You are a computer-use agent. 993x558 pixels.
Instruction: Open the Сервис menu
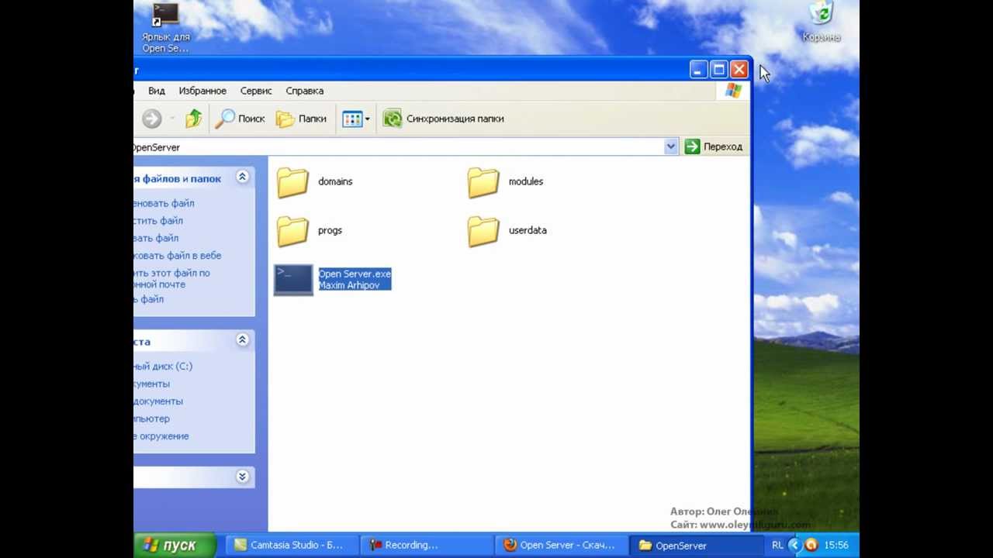[x=256, y=91]
